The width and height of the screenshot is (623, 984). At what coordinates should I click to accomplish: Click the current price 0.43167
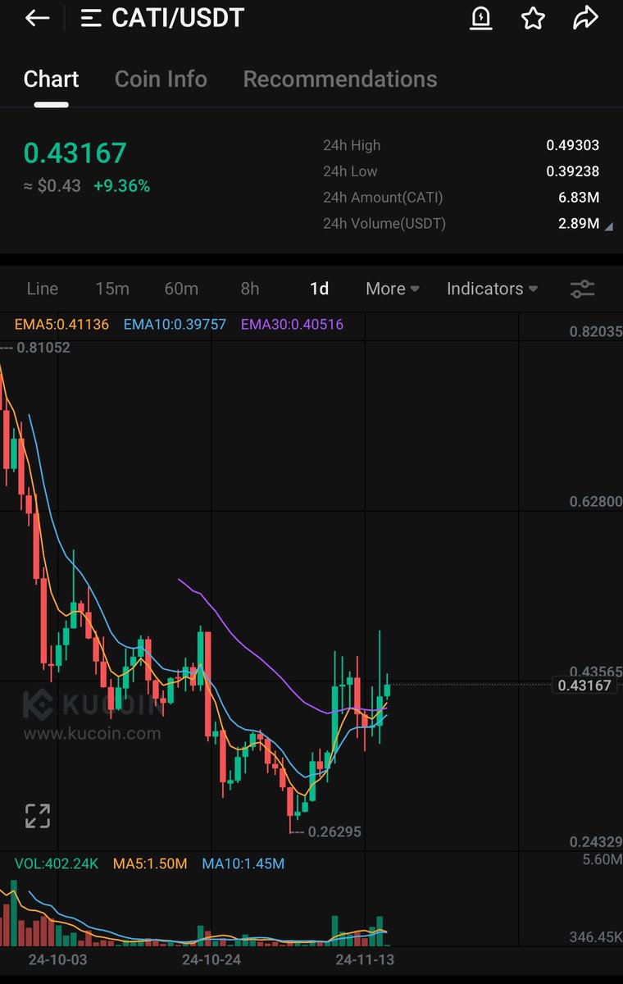(x=75, y=153)
